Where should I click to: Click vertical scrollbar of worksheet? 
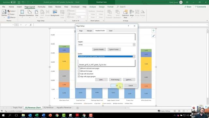tap(208, 67)
